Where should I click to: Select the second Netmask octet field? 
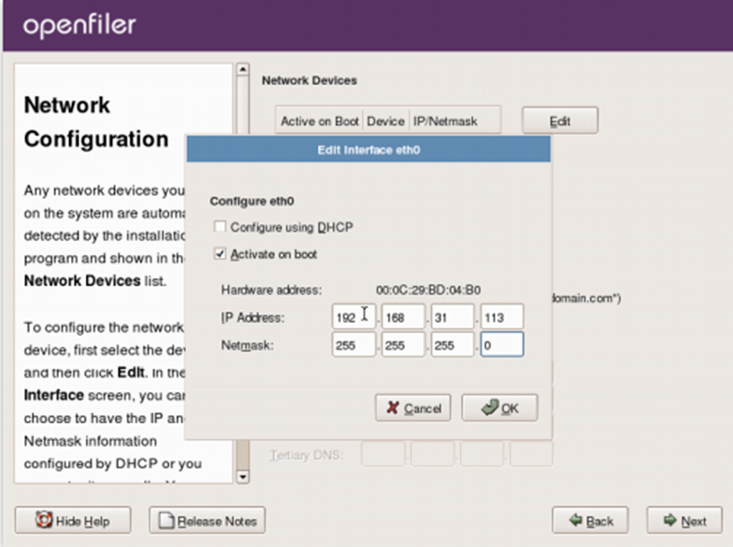[403, 345]
